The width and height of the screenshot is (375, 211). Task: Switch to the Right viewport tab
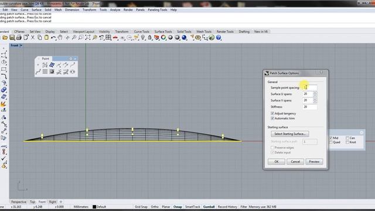(x=53, y=202)
